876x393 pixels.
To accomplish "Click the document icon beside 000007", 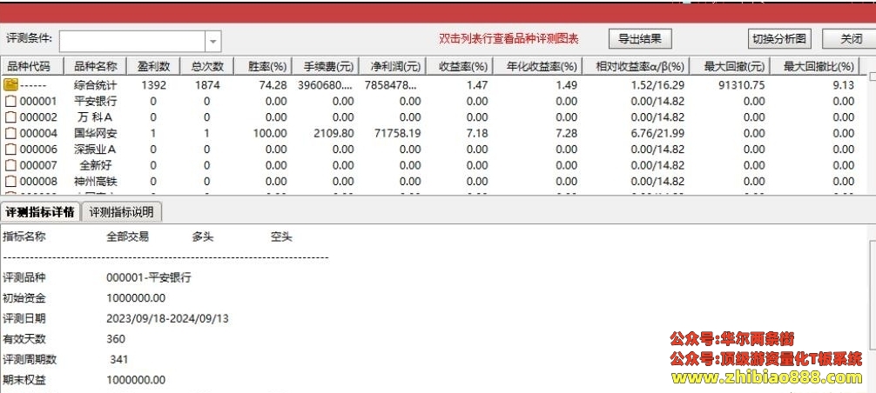I will coord(10,165).
